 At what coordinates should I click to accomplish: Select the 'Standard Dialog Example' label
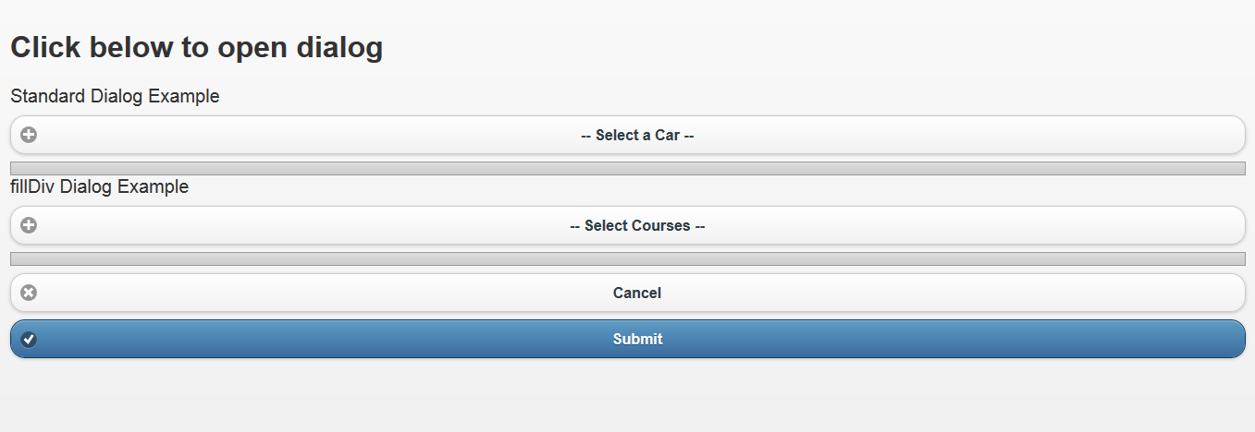pyautogui.click(x=115, y=96)
